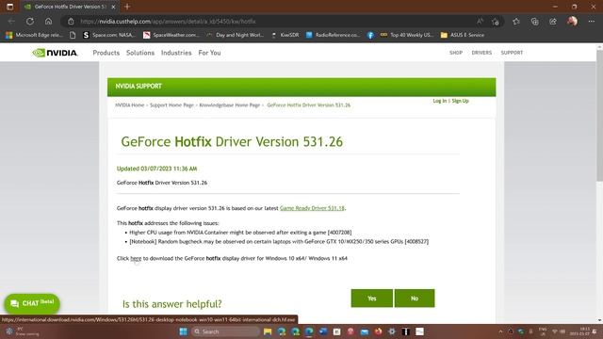Click the Sign Up link
This screenshot has width=603, height=339.
(460, 101)
